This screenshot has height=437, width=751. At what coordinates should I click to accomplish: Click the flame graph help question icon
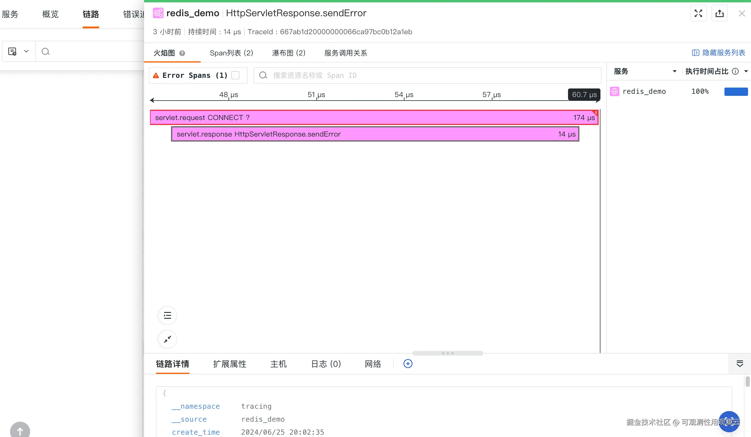182,53
